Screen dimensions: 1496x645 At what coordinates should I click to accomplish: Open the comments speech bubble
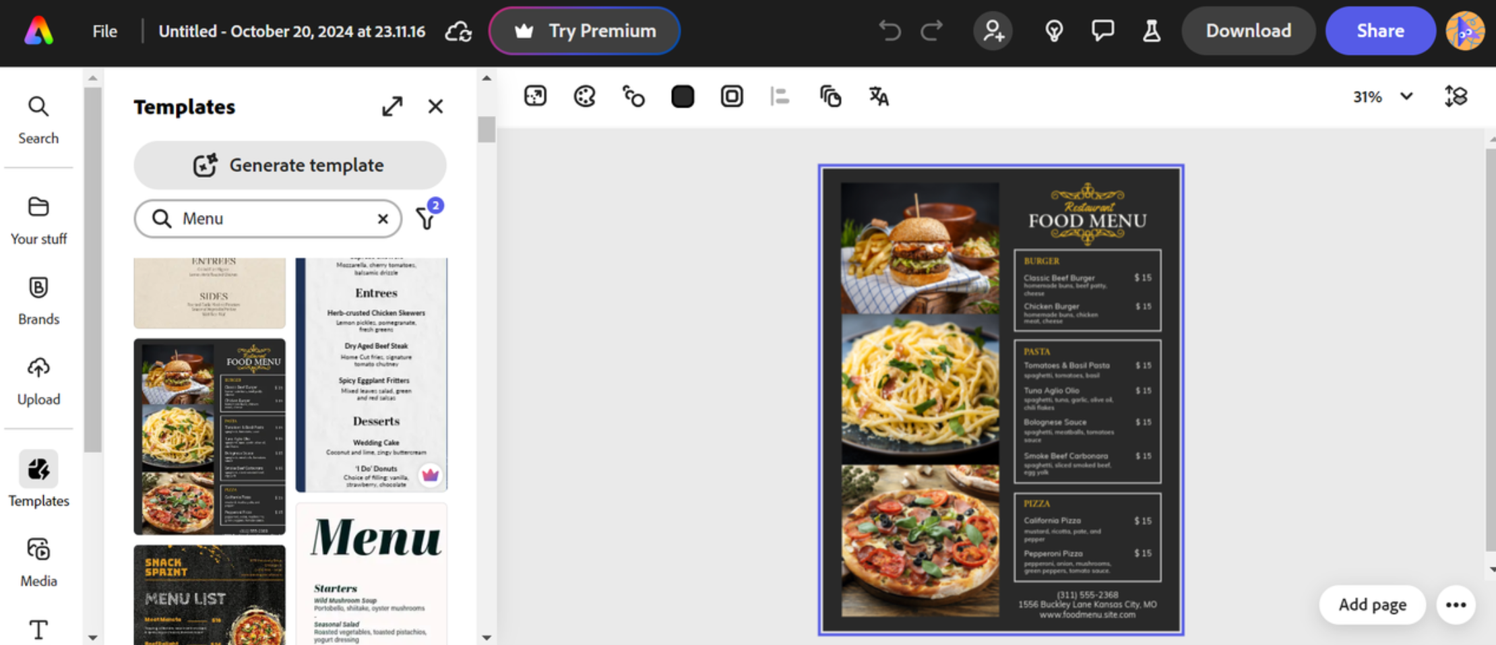pos(1102,31)
